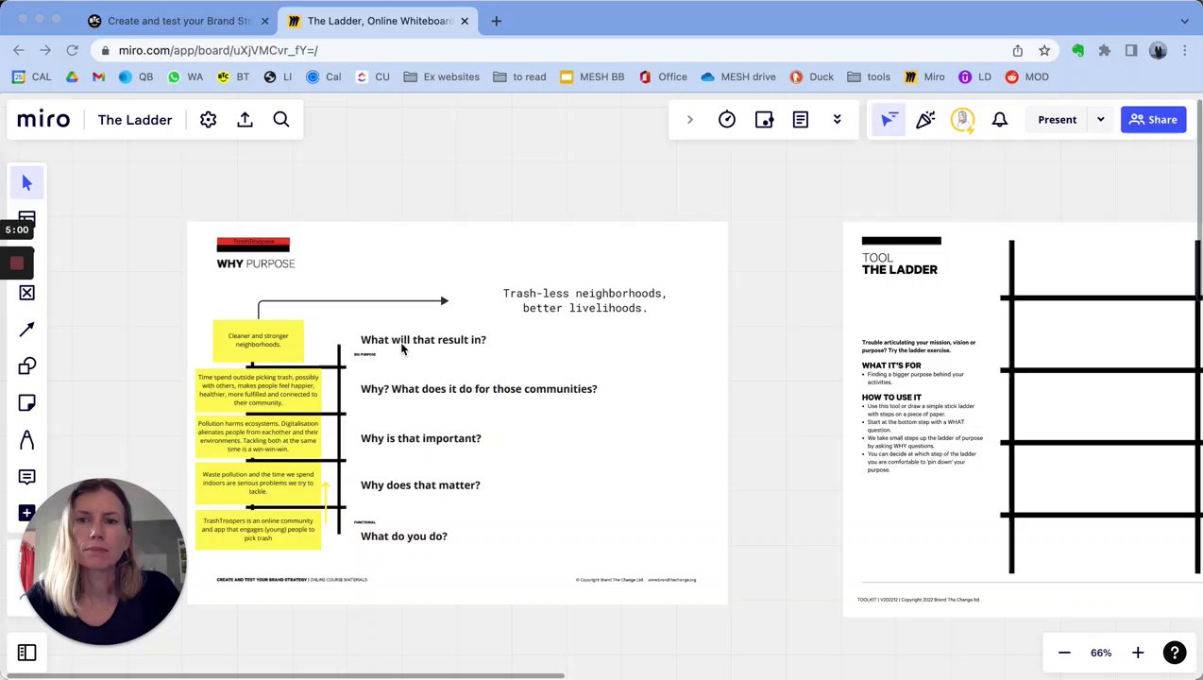Select the cursor tool in Miro's left toolbar
The height and width of the screenshot is (680, 1203).
[26, 183]
